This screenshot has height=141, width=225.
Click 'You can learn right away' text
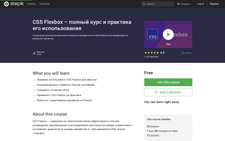[162, 102]
